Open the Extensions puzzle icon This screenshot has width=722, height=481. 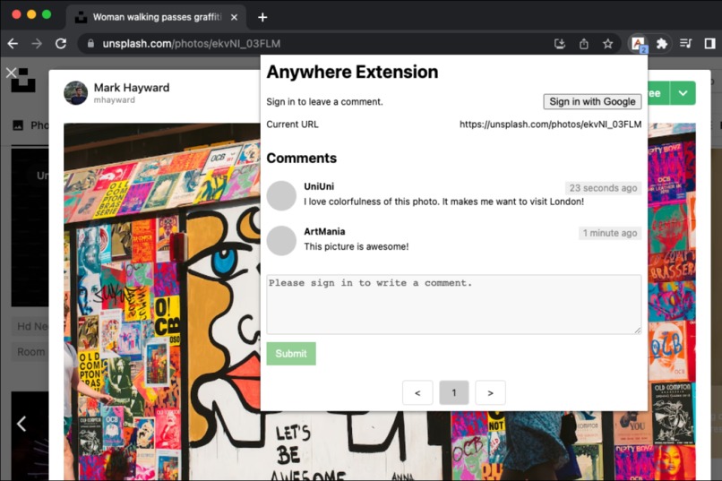tap(662, 44)
